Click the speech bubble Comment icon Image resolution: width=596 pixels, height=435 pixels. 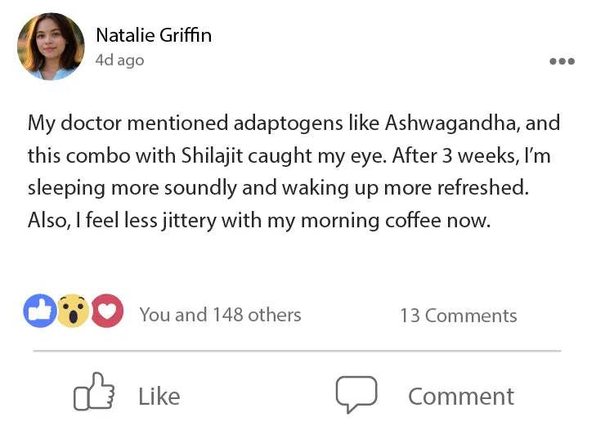(356, 394)
